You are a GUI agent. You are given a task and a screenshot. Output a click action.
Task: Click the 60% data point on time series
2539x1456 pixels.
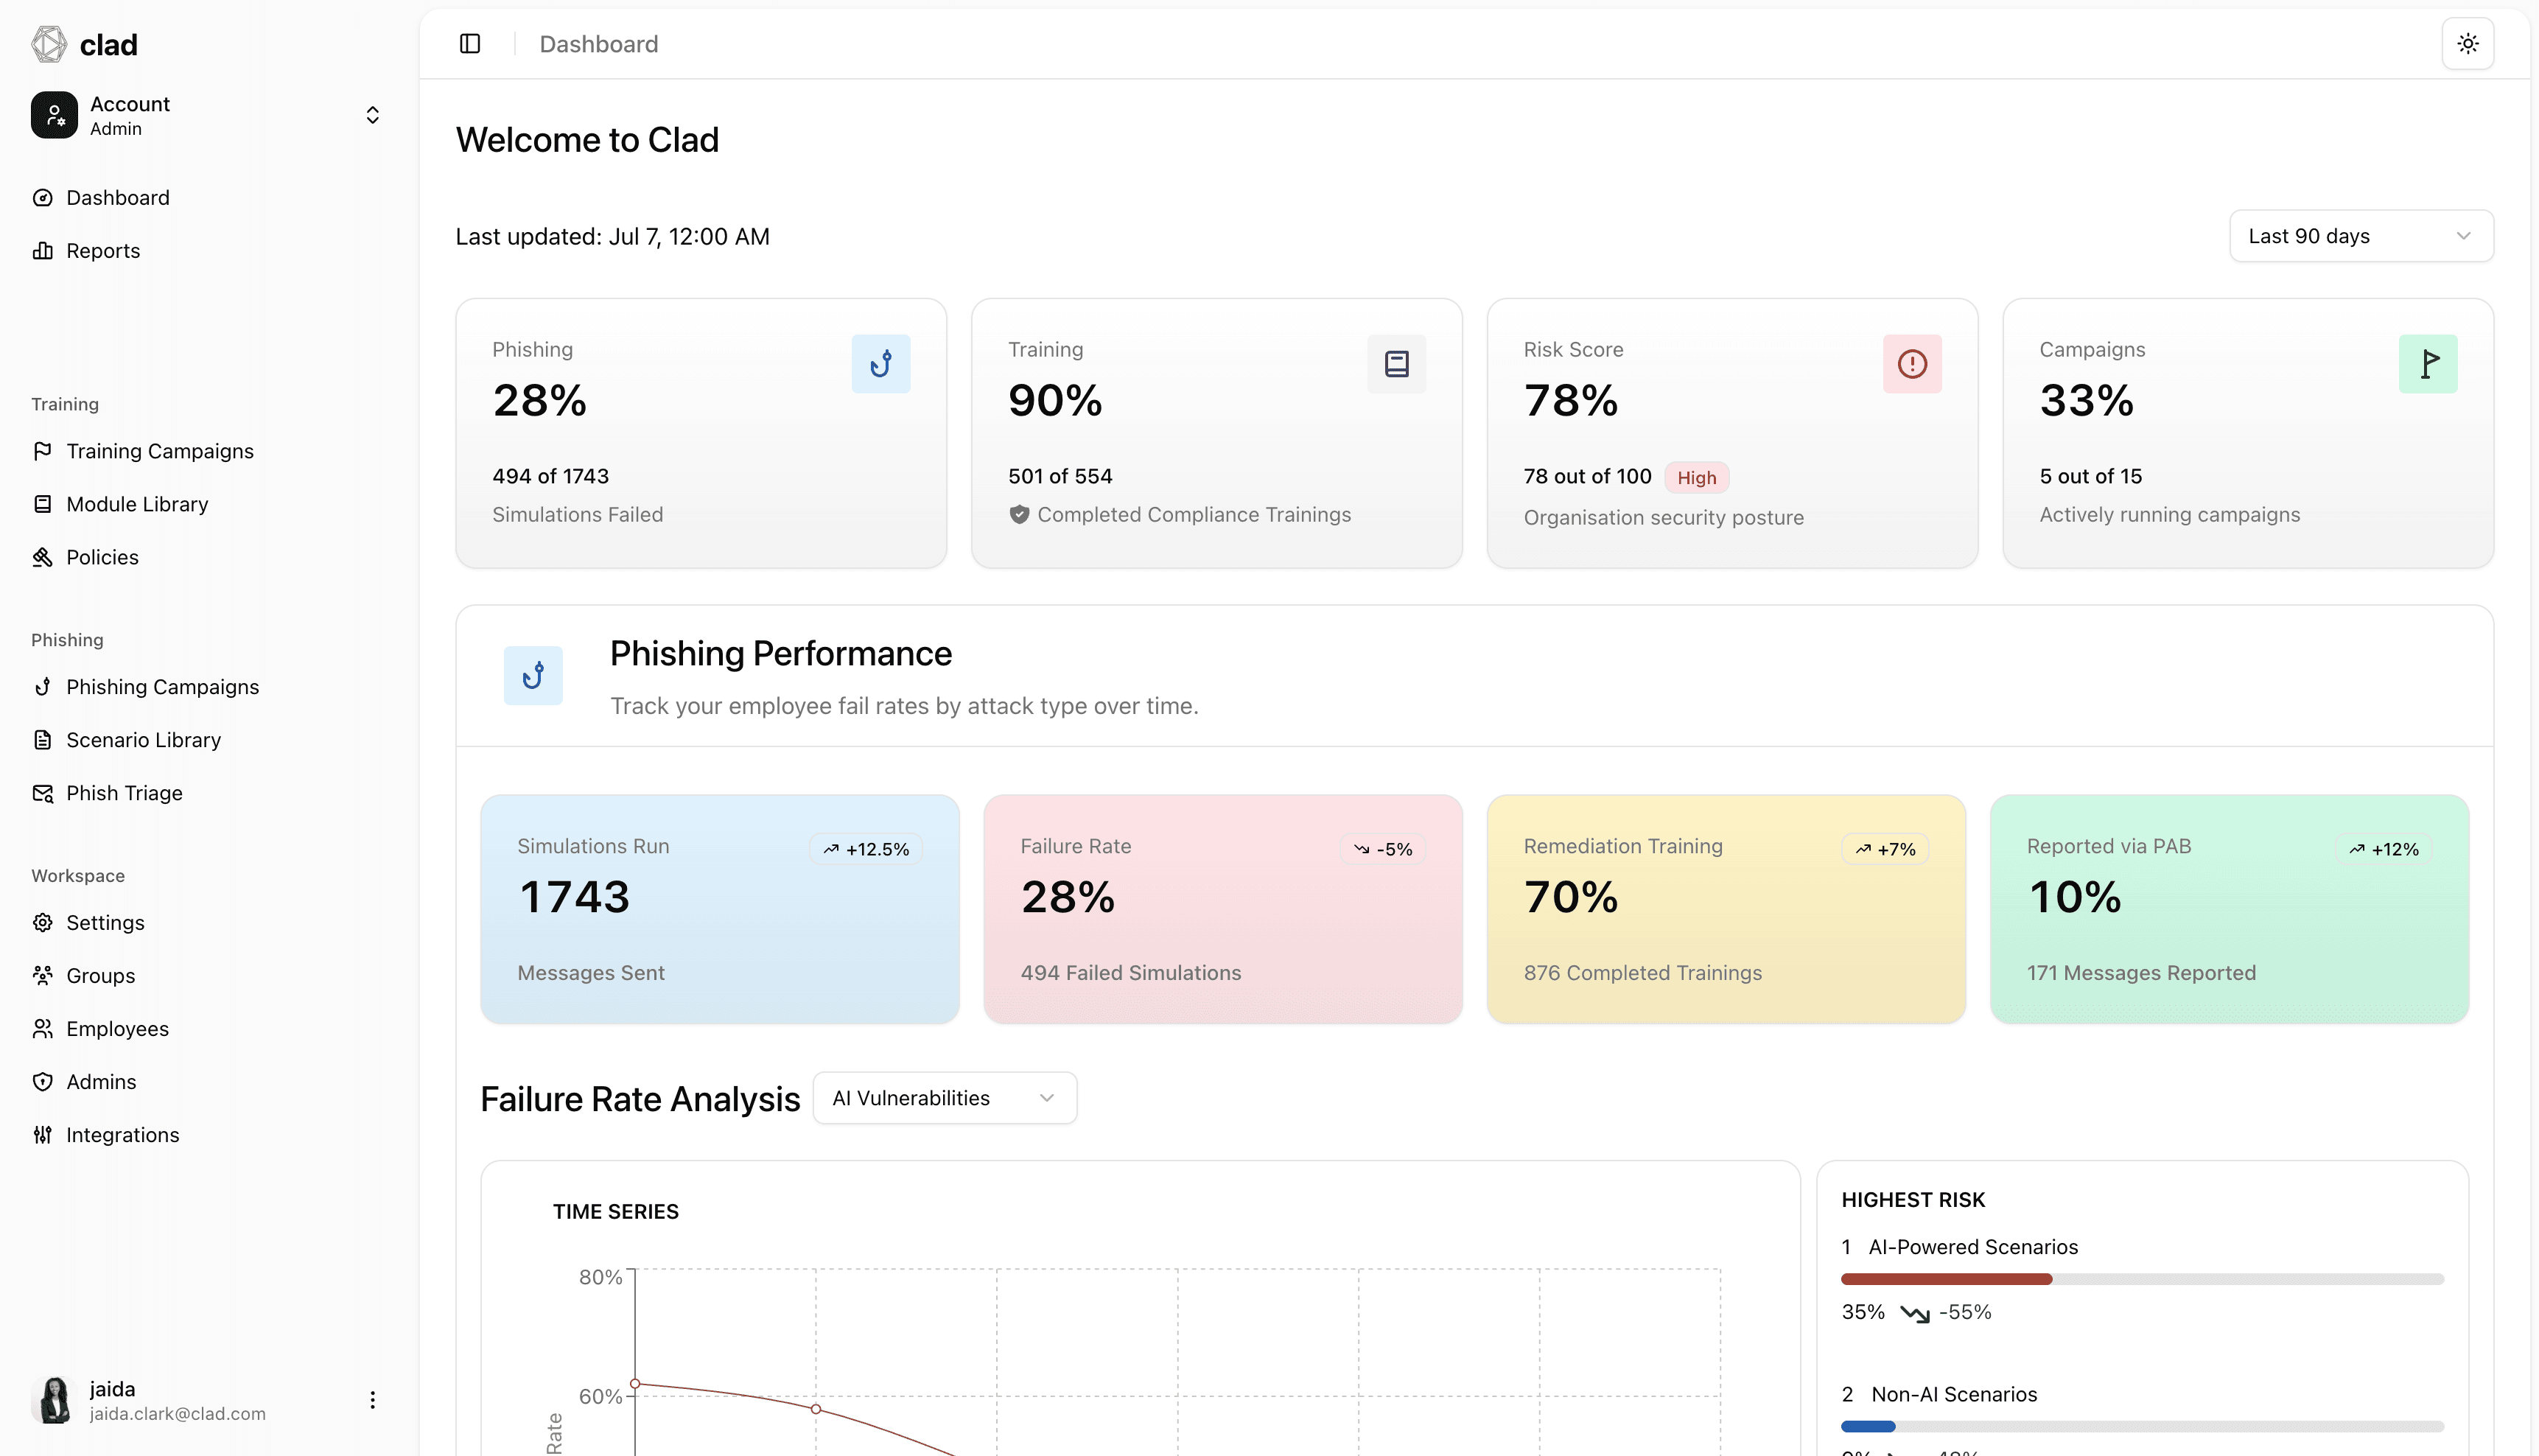[635, 1384]
